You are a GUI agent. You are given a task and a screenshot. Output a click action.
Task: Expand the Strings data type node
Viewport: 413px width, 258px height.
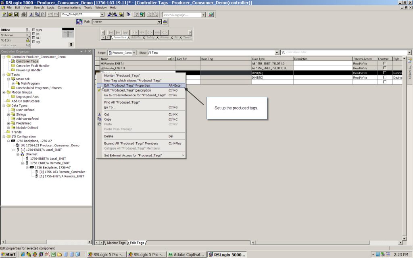(8, 114)
